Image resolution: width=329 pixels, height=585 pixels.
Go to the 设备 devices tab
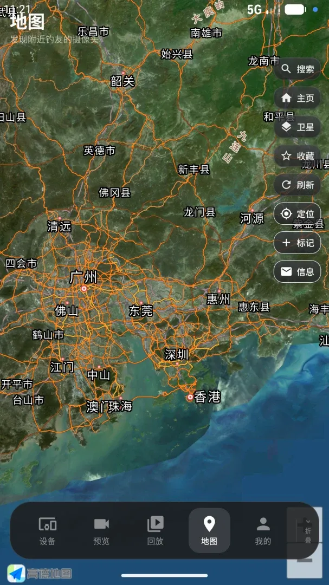48,530
